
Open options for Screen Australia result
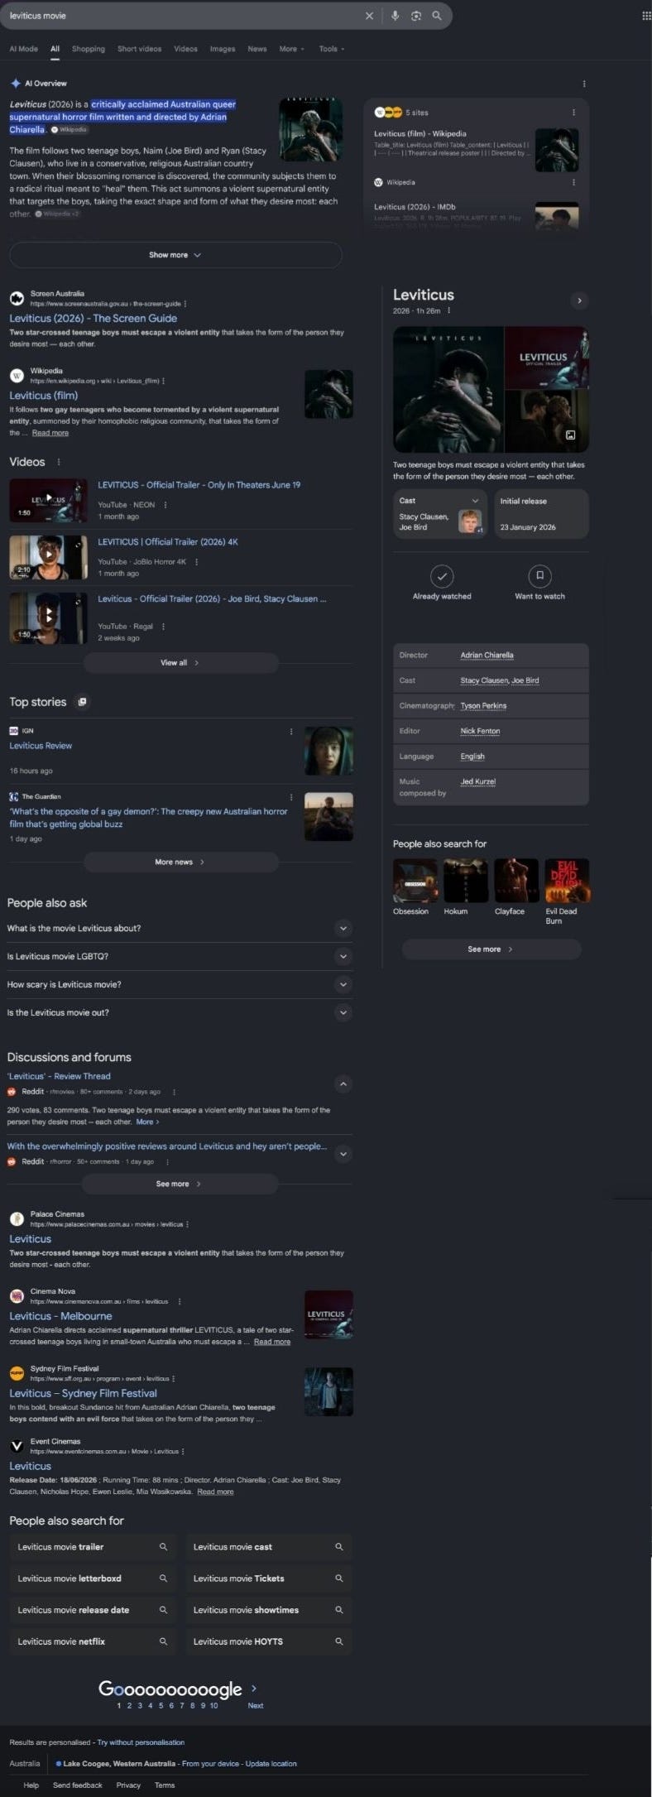tap(185, 304)
